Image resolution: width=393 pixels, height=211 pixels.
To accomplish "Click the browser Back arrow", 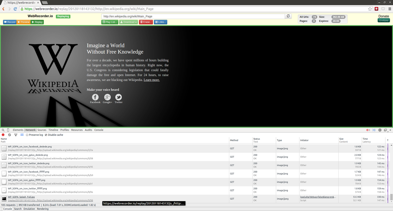I will (x=3, y=9).
